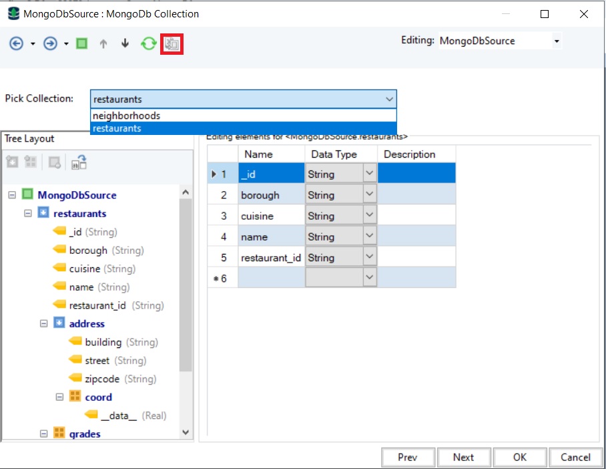Collapse the coord node in tree
This screenshot has height=469, width=606.
[59, 397]
